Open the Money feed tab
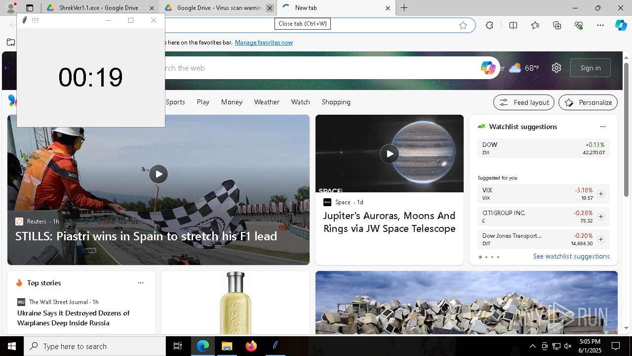The height and width of the screenshot is (356, 632). pos(232,102)
